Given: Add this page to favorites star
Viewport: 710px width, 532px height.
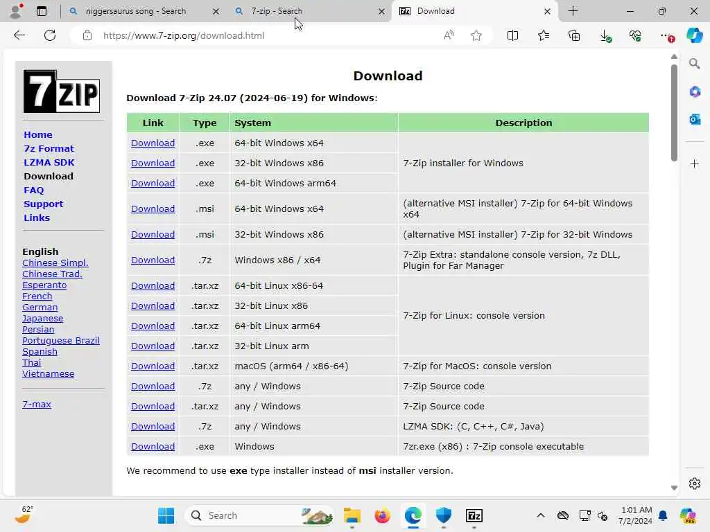Looking at the screenshot, I should click(x=476, y=35).
